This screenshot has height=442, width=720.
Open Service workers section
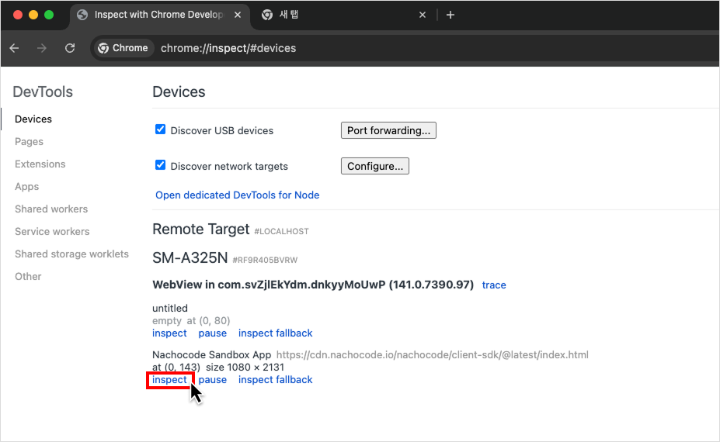point(52,231)
